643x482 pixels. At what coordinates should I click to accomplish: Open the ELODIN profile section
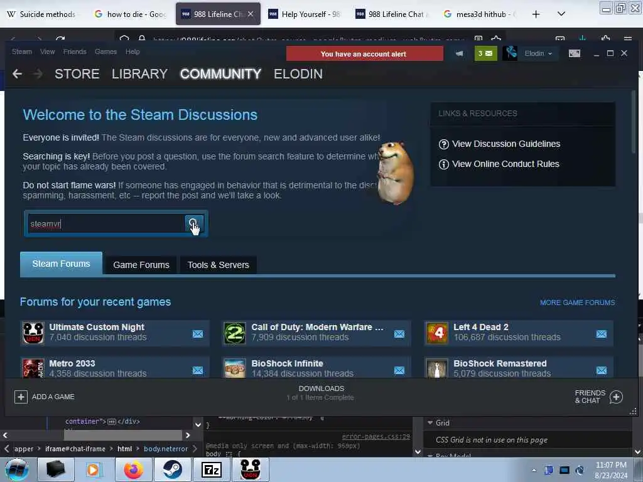coord(298,74)
